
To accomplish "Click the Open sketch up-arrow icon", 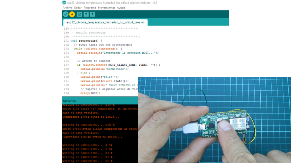I will click(x=86, y=14).
